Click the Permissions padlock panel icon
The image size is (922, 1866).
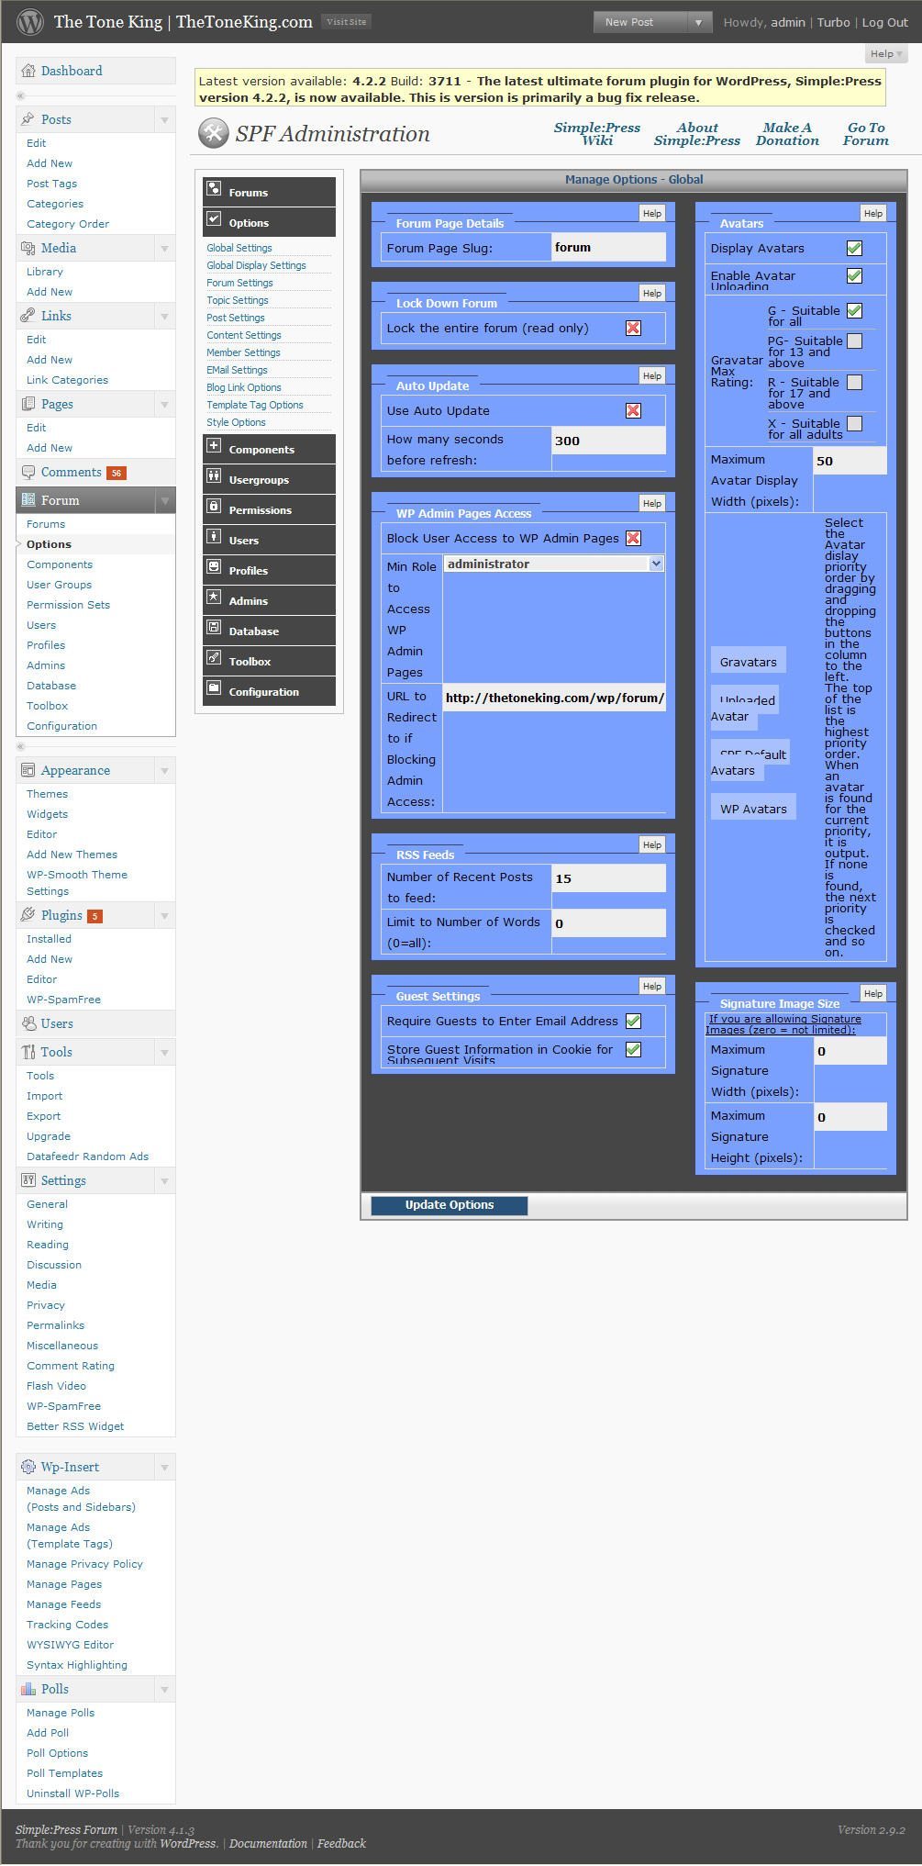214,507
